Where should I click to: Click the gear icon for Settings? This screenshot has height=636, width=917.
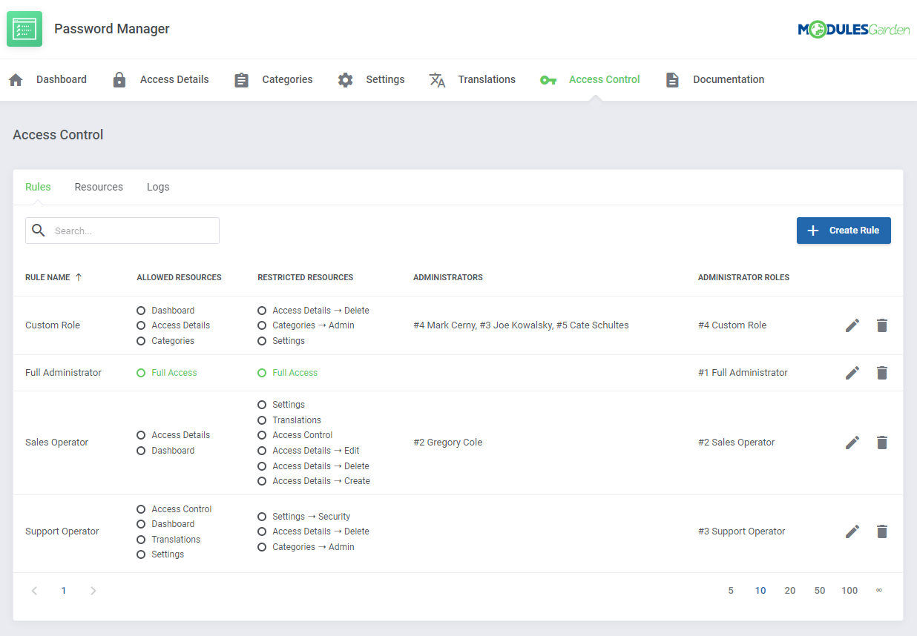click(345, 79)
